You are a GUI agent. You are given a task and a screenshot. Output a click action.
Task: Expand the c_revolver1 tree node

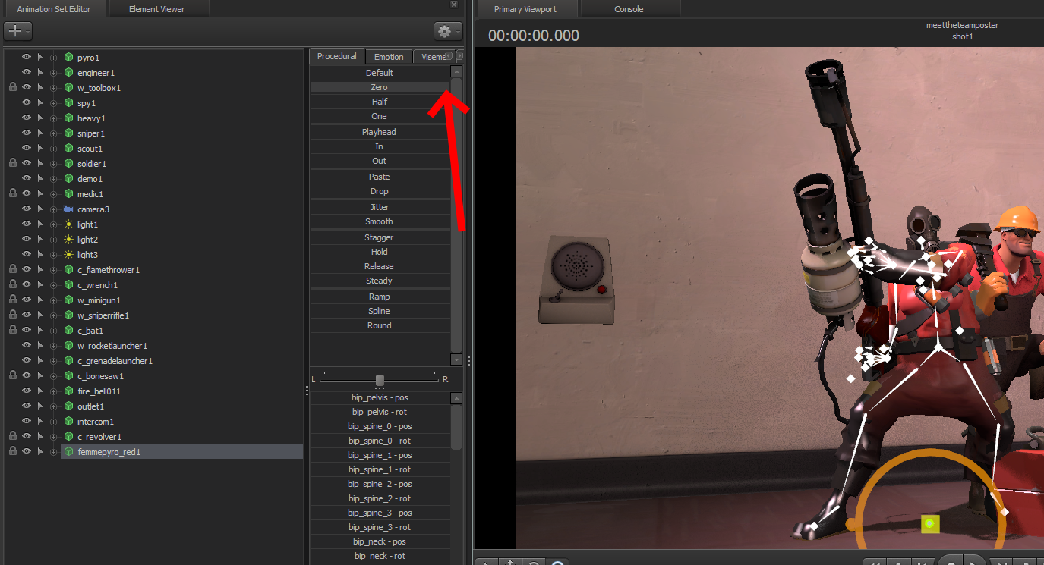tap(53, 437)
